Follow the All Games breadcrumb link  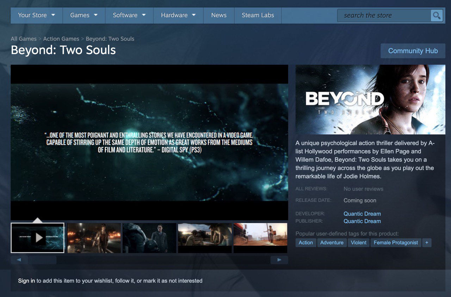pos(24,39)
